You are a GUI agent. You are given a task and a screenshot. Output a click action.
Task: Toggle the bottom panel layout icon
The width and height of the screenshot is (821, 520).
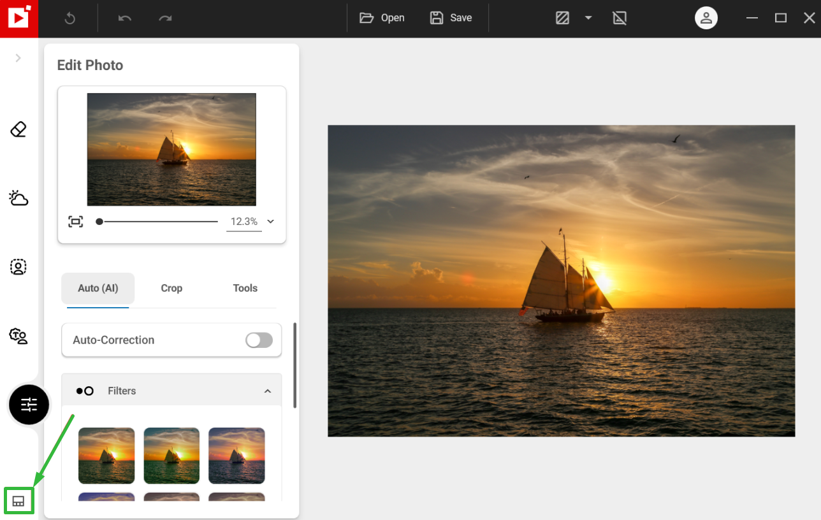point(18,501)
